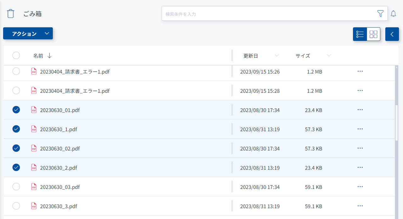Toggle the select-all checkbox in header
This screenshot has width=403, height=219.
(16, 56)
